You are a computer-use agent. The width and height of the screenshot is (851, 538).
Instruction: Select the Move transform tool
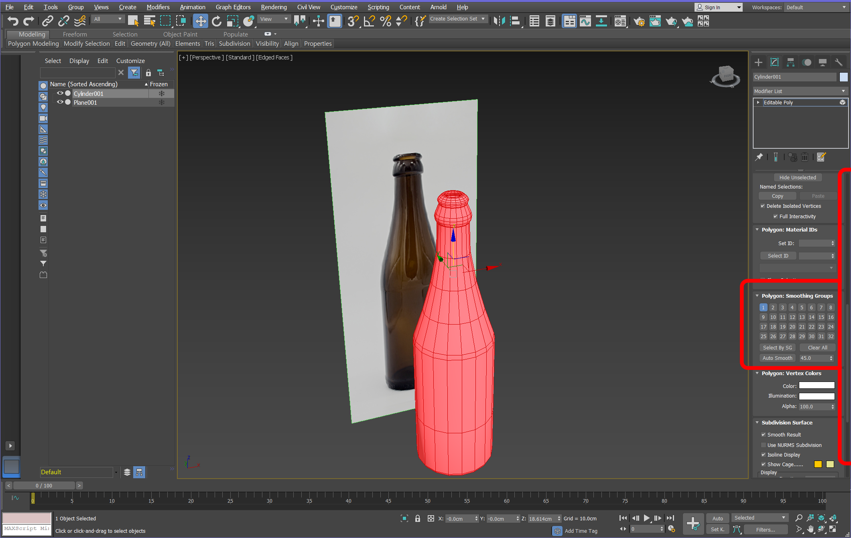pos(200,21)
